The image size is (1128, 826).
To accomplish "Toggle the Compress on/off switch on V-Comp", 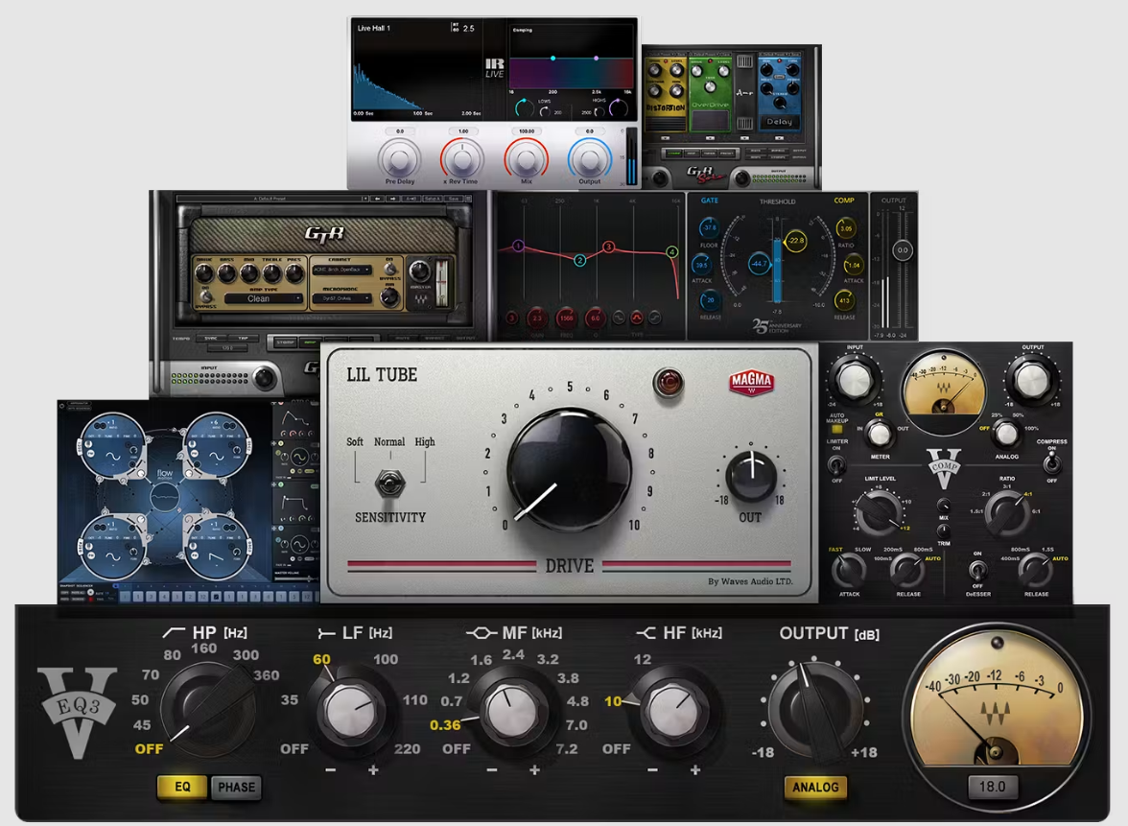I will coord(1051,463).
